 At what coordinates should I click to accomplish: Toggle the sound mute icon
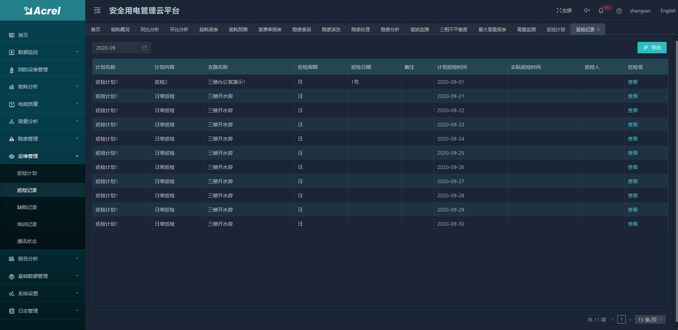click(x=587, y=11)
